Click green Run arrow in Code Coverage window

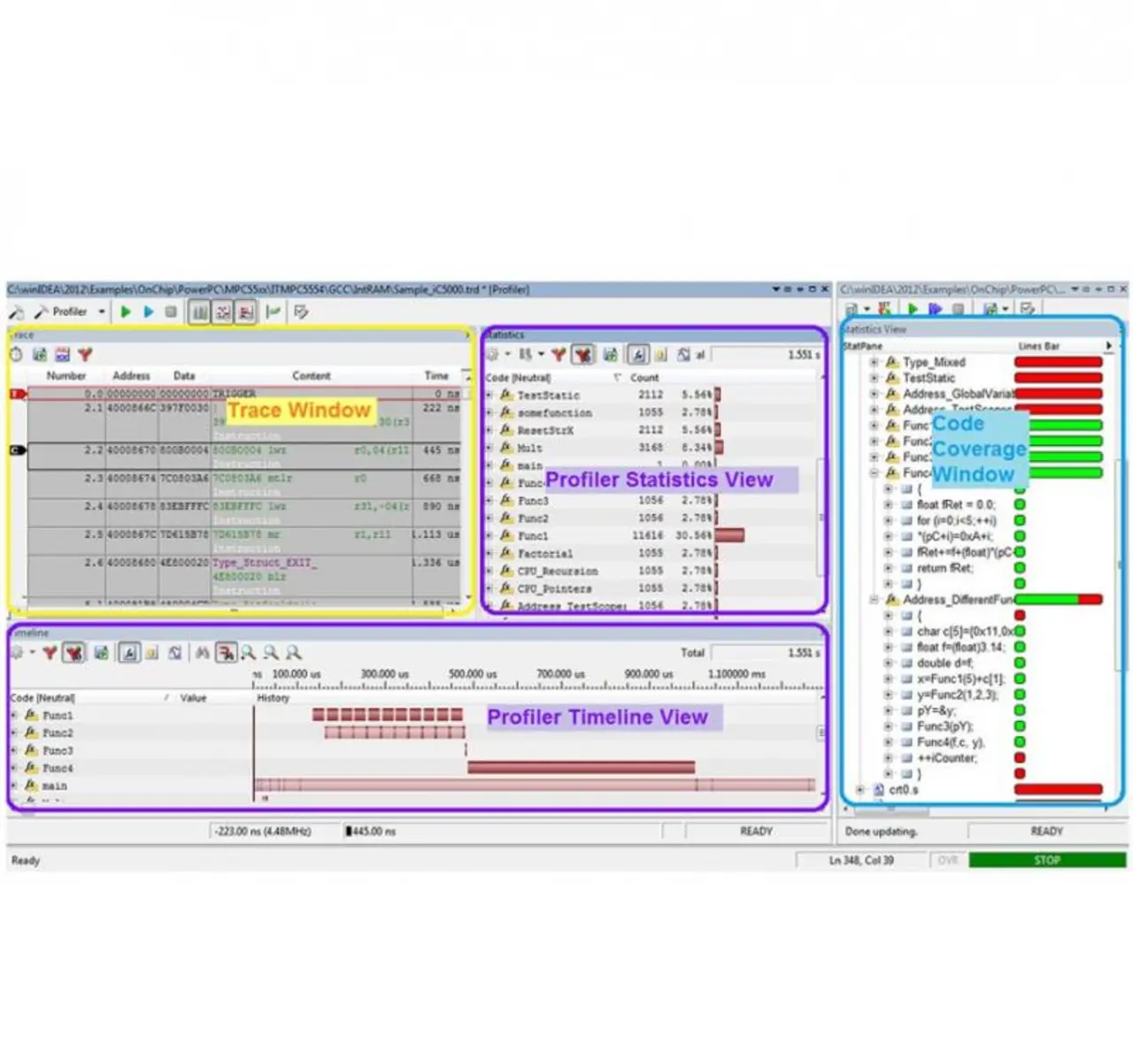pyautogui.click(x=913, y=309)
